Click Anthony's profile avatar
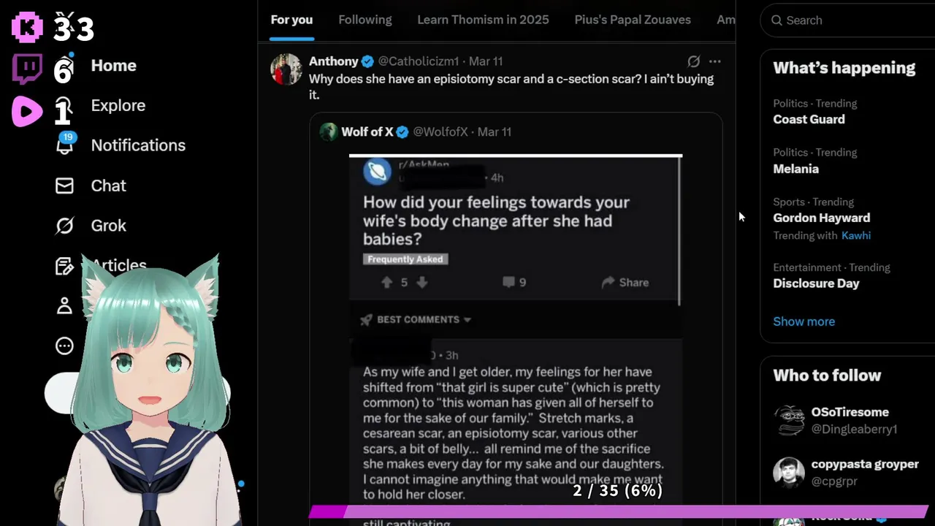This screenshot has height=526, width=935. click(x=286, y=69)
